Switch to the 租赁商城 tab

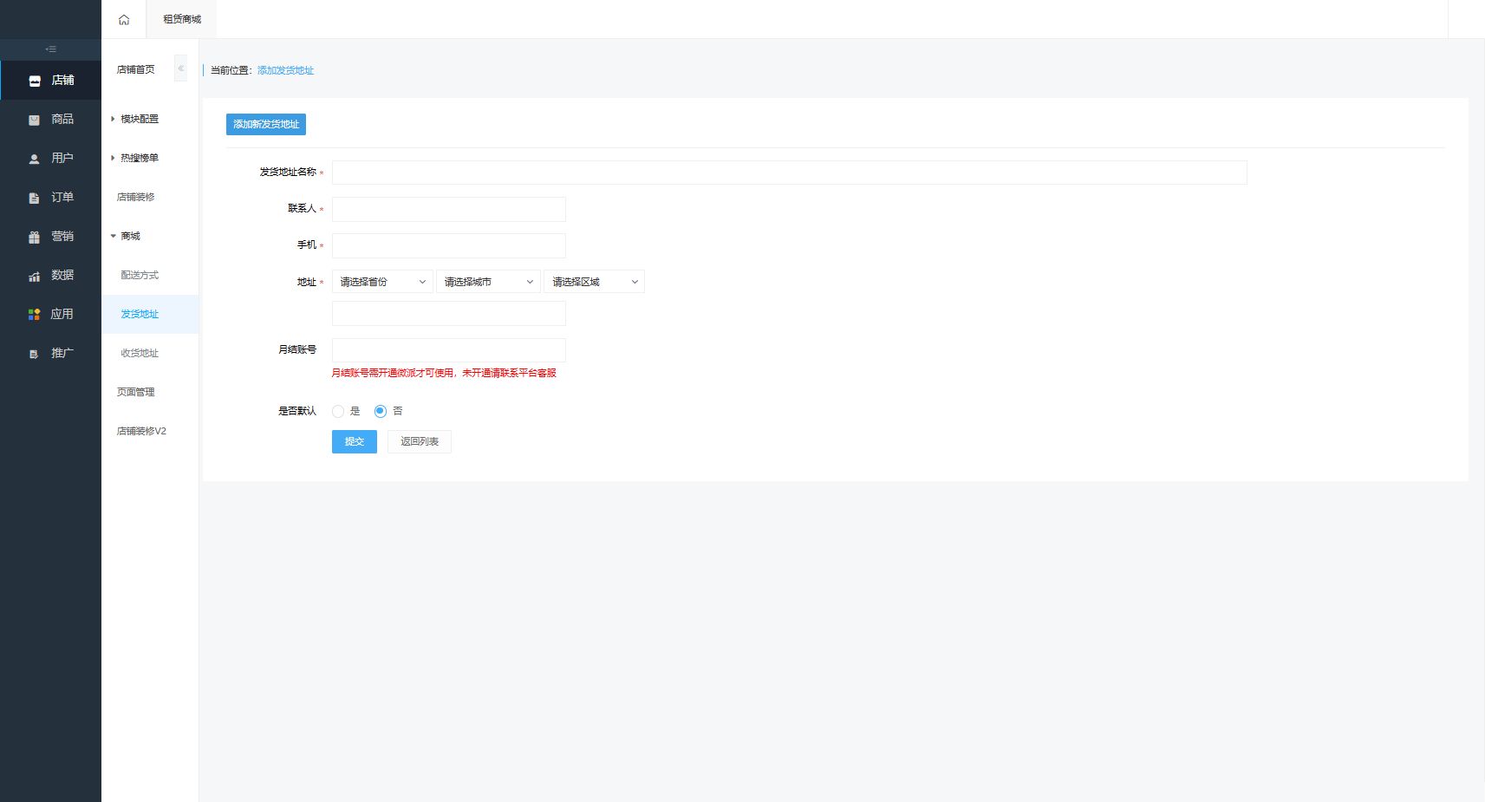[182, 19]
